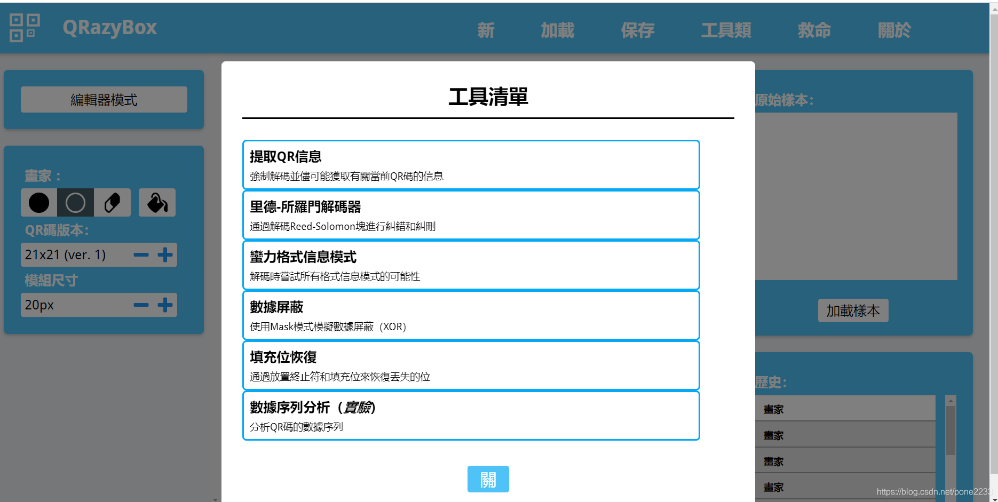Select the paint bucket fill tool

tap(157, 203)
